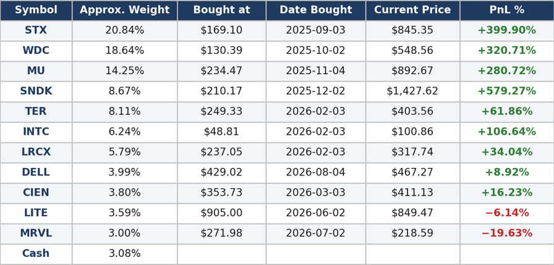Click the STX symbol cell

pyautogui.click(x=36, y=31)
